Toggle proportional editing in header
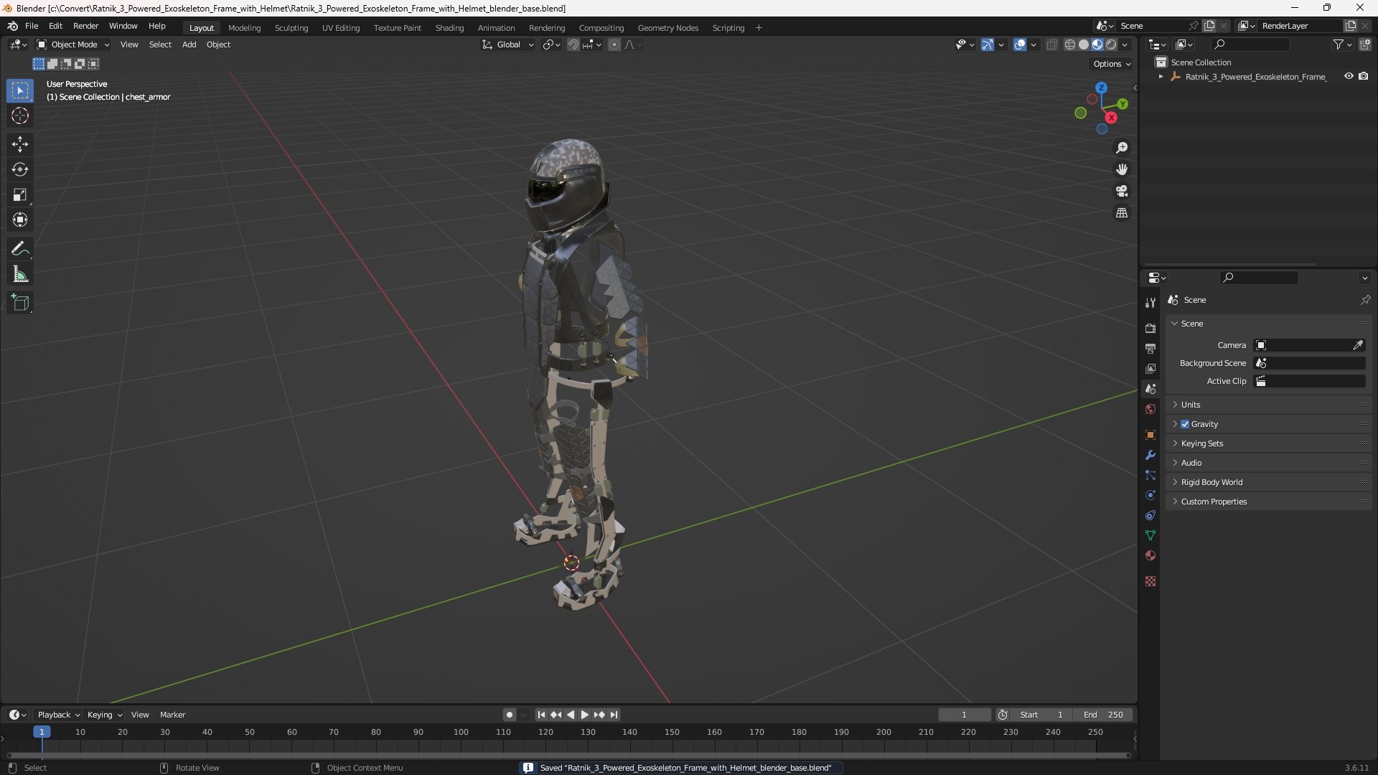1378x775 pixels. [x=614, y=44]
